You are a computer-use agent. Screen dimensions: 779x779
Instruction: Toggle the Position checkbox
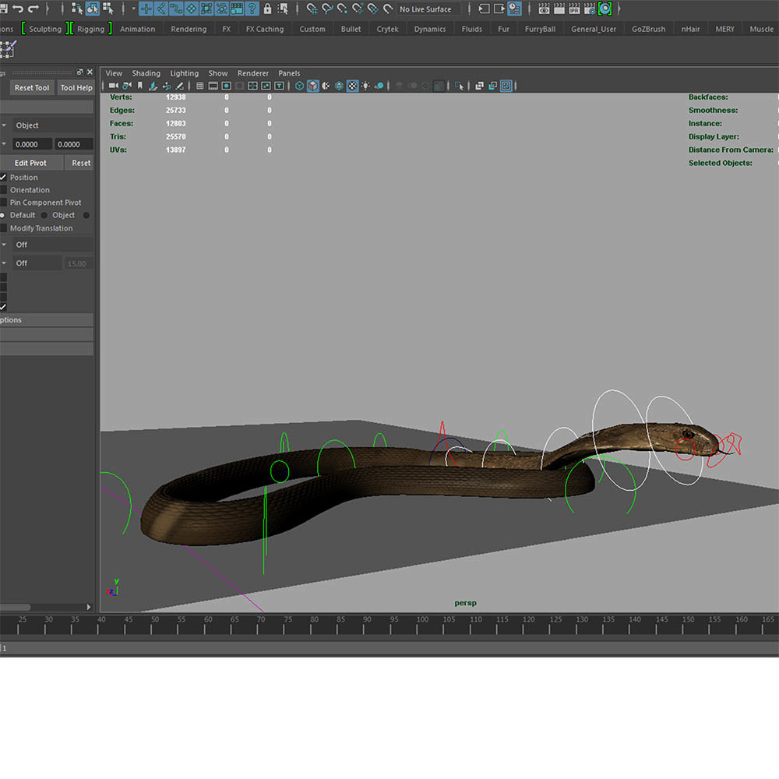point(3,178)
